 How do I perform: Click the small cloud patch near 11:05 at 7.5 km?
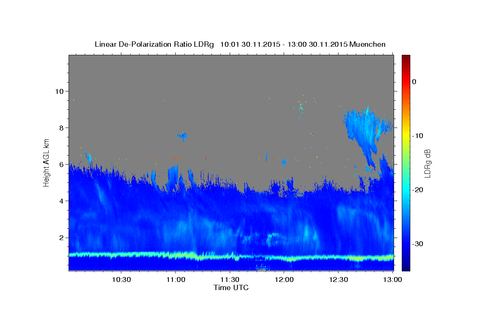pos(183,136)
